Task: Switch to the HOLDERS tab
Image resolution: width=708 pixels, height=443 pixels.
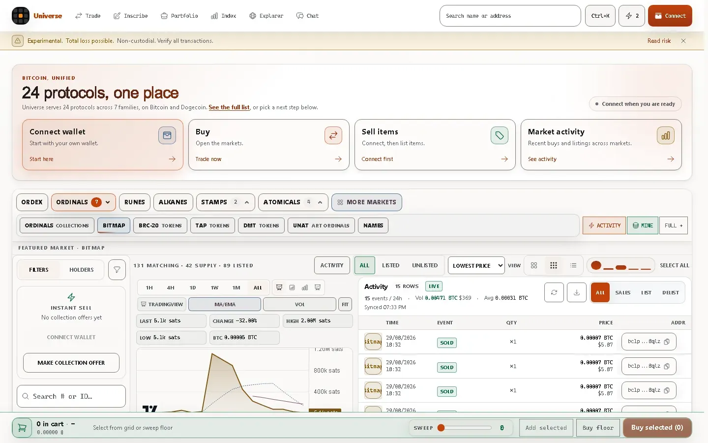Action: (82, 270)
